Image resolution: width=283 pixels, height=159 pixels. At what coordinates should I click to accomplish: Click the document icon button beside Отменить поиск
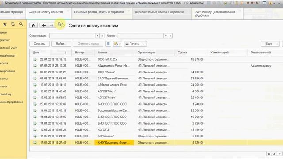tap(108, 44)
